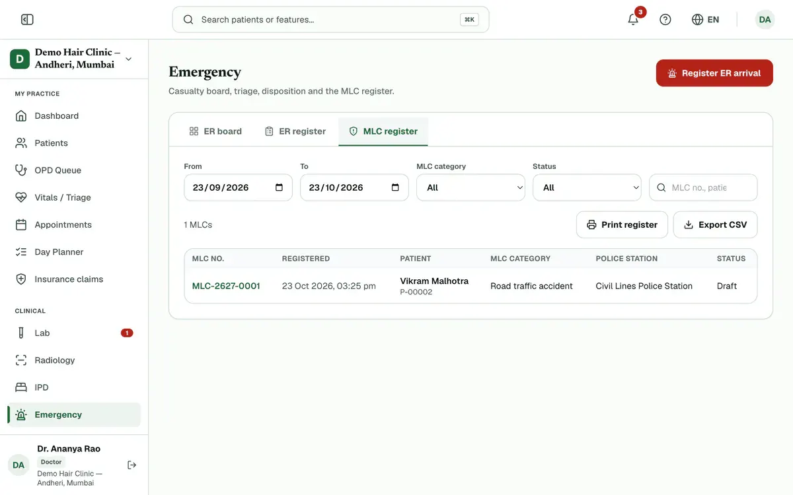Click the Civil Lines Police Station cell
Viewport: 793px width, 495px height.
pos(644,286)
